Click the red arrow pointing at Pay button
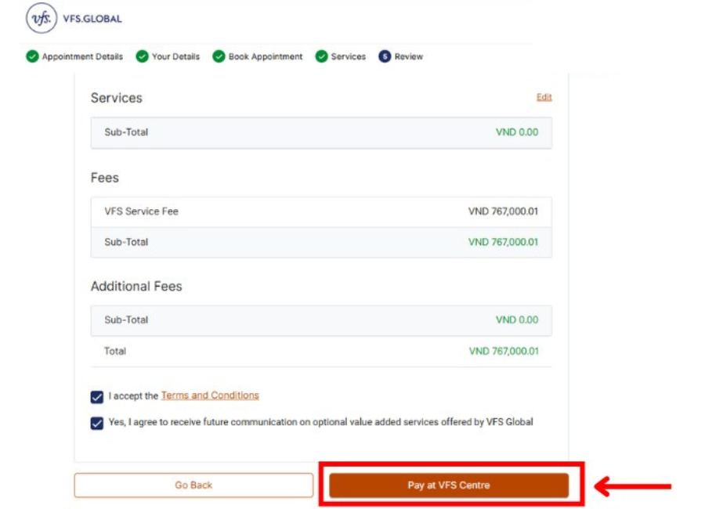The height and width of the screenshot is (509, 705). click(633, 486)
